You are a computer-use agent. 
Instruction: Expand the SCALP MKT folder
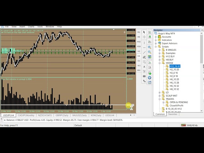[159, 96]
